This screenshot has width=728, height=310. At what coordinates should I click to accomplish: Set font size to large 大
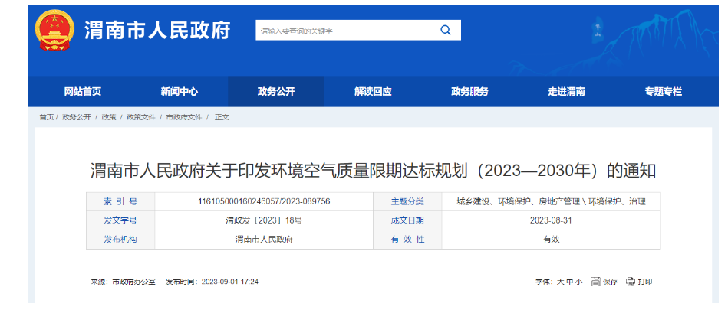(x=560, y=282)
